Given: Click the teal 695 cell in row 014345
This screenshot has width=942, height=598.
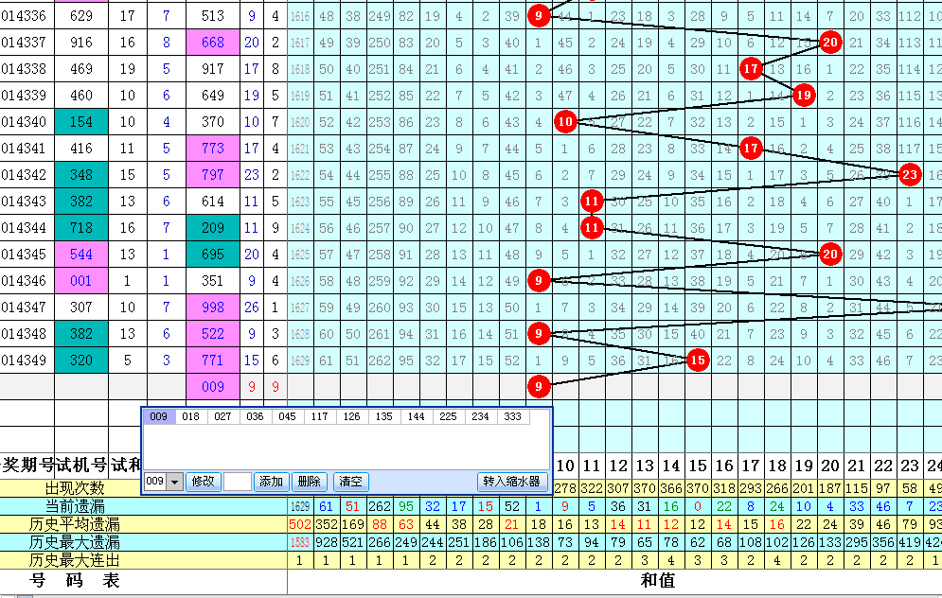Looking at the screenshot, I should pyautogui.click(x=213, y=254).
